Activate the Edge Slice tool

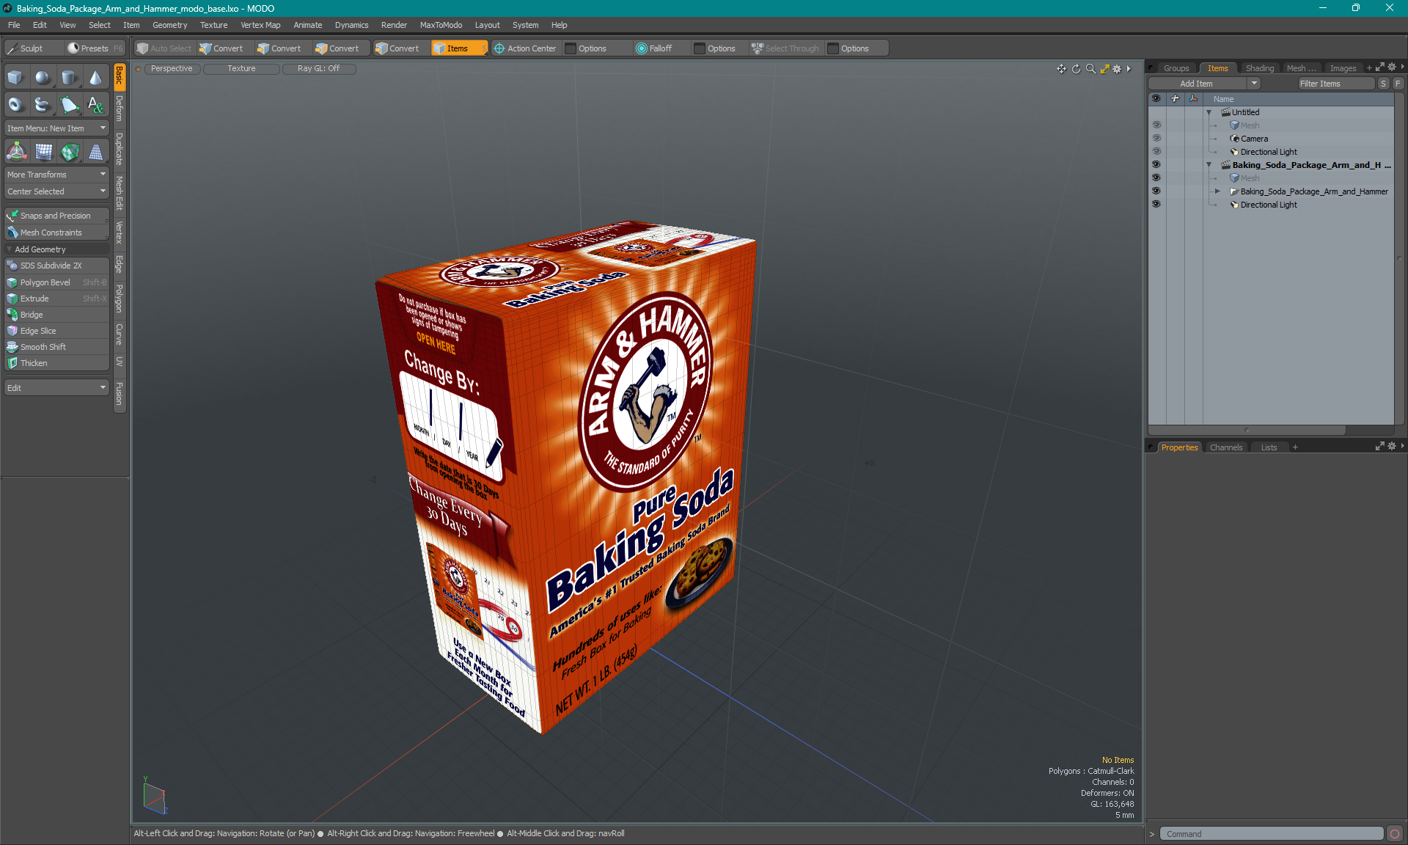pos(56,331)
